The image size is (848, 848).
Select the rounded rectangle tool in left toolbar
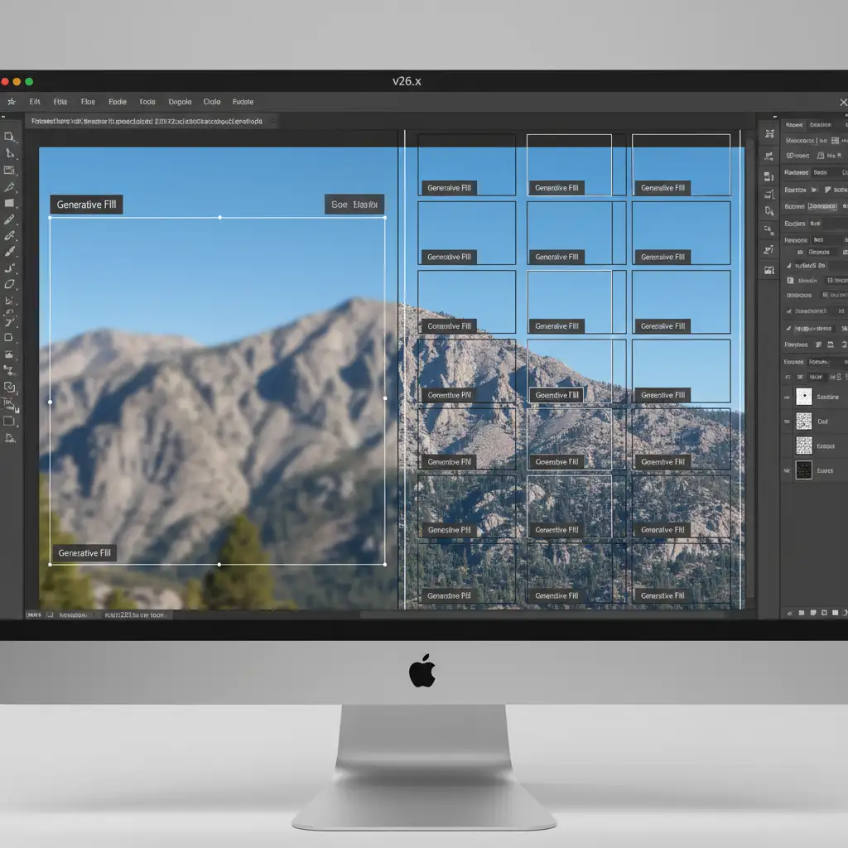coord(9,338)
